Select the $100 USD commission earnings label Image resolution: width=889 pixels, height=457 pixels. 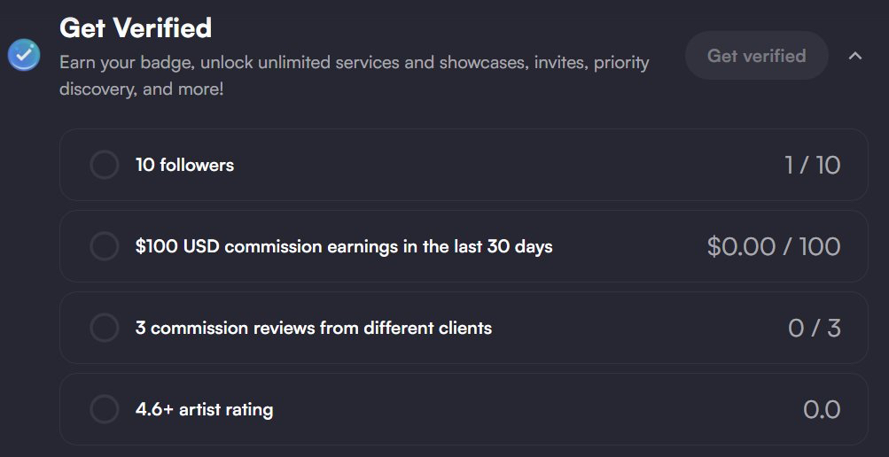pos(344,246)
